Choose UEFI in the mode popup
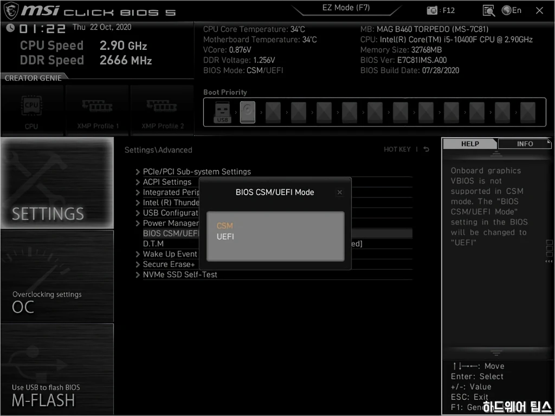The image size is (555, 416). click(225, 236)
